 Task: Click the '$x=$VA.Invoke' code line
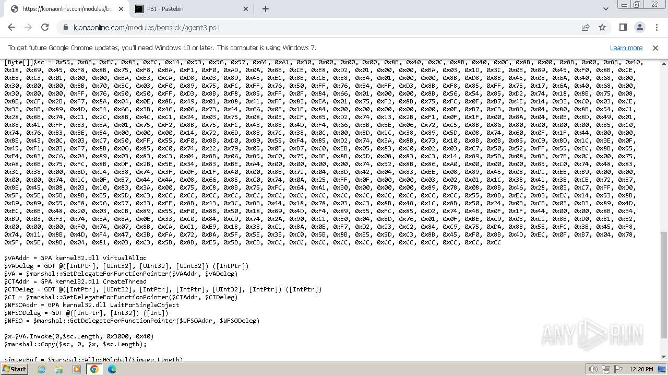[79, 336]
